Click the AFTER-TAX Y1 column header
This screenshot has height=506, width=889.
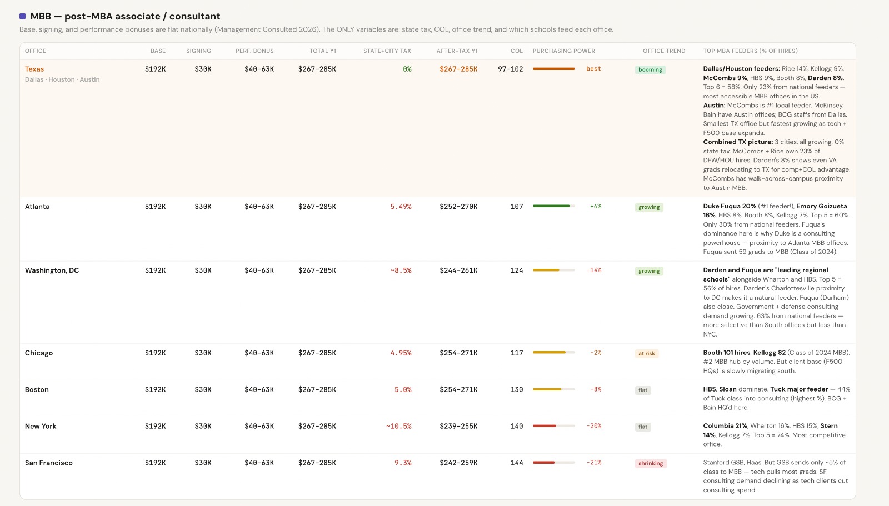[x=457, y=51]
